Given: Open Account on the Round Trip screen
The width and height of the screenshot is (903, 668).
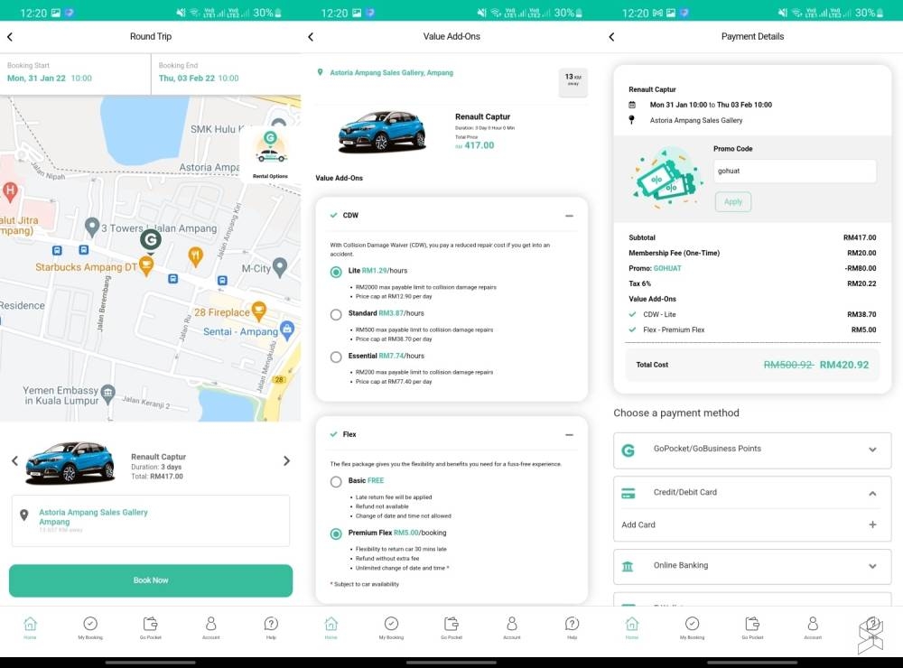Looking at the screenshot, I should click(x=210, y=627).
